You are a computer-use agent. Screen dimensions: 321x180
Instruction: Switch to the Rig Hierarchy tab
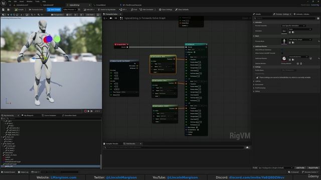point(9,115)
